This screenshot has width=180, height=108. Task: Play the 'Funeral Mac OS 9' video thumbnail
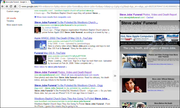pyautogui.click(x=40, y=60)
